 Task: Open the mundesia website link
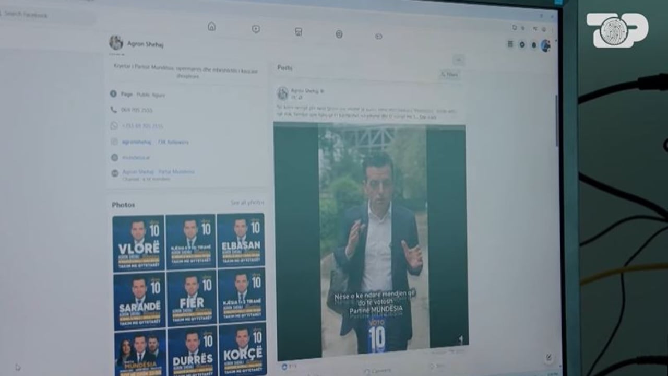point(136,157)
